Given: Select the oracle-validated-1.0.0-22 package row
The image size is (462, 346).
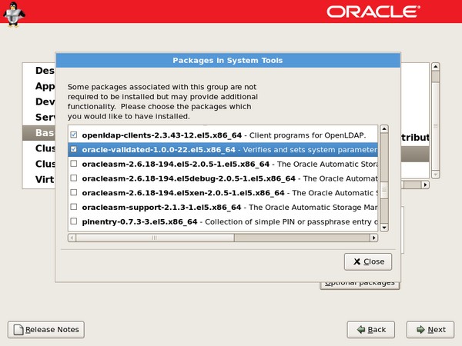Looking at the screenshot, I should coord(223,149).
